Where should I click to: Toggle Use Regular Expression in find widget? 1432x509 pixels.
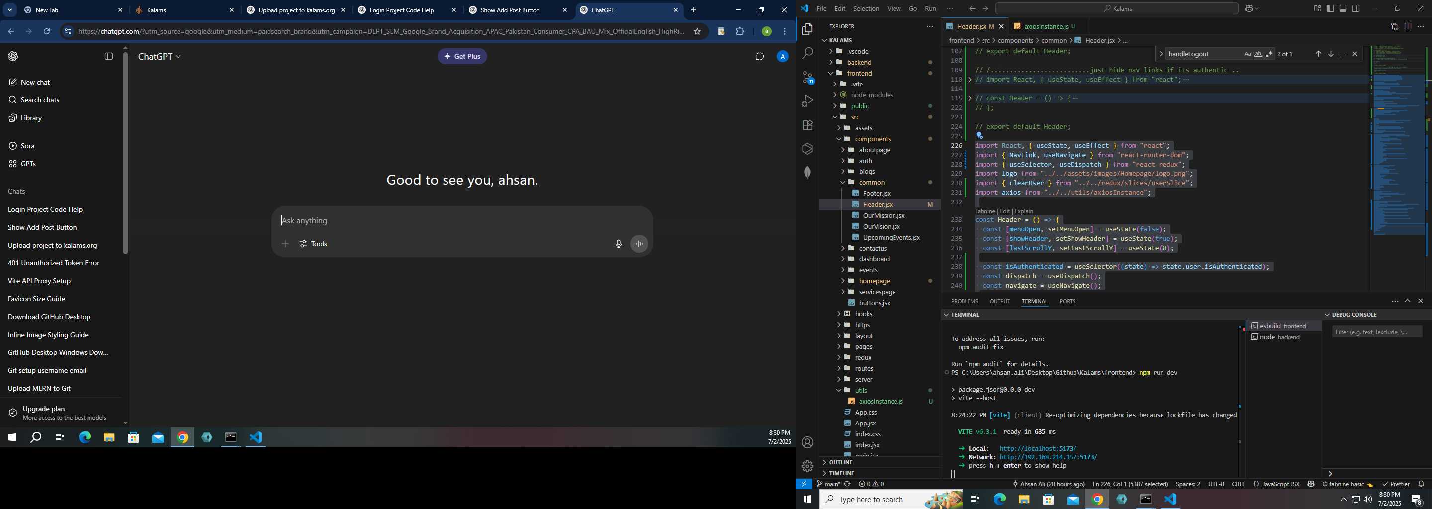[x=1269, y=54]
